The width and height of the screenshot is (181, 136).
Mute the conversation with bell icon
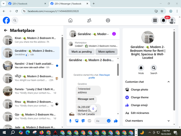(141, 68)
